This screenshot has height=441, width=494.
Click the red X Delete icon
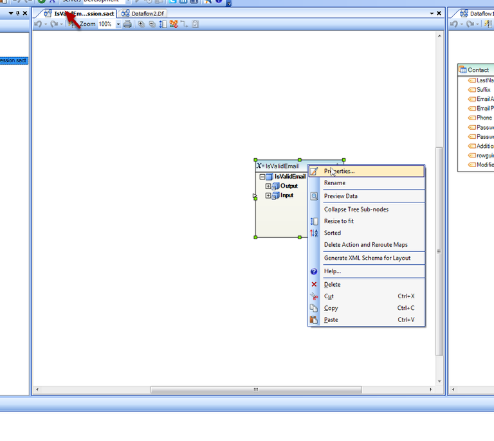tap(314, 284)
